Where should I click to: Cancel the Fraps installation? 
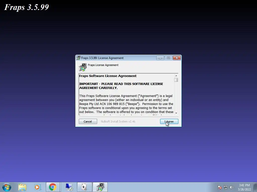(x=88, y=121)
